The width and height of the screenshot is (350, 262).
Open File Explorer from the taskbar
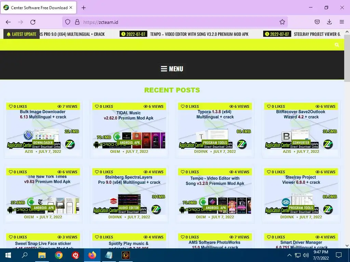pyautogui.click(x=42, y=255)
